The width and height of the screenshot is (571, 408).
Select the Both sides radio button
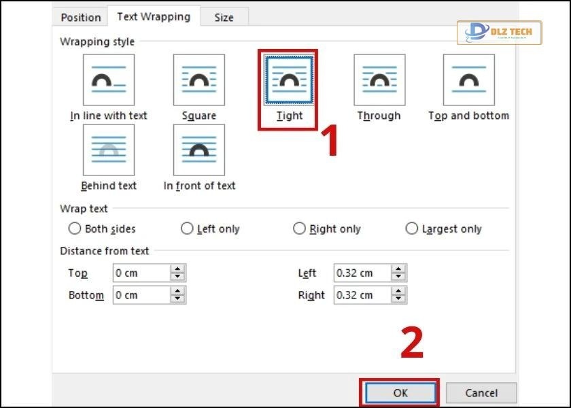coord(75,229)
